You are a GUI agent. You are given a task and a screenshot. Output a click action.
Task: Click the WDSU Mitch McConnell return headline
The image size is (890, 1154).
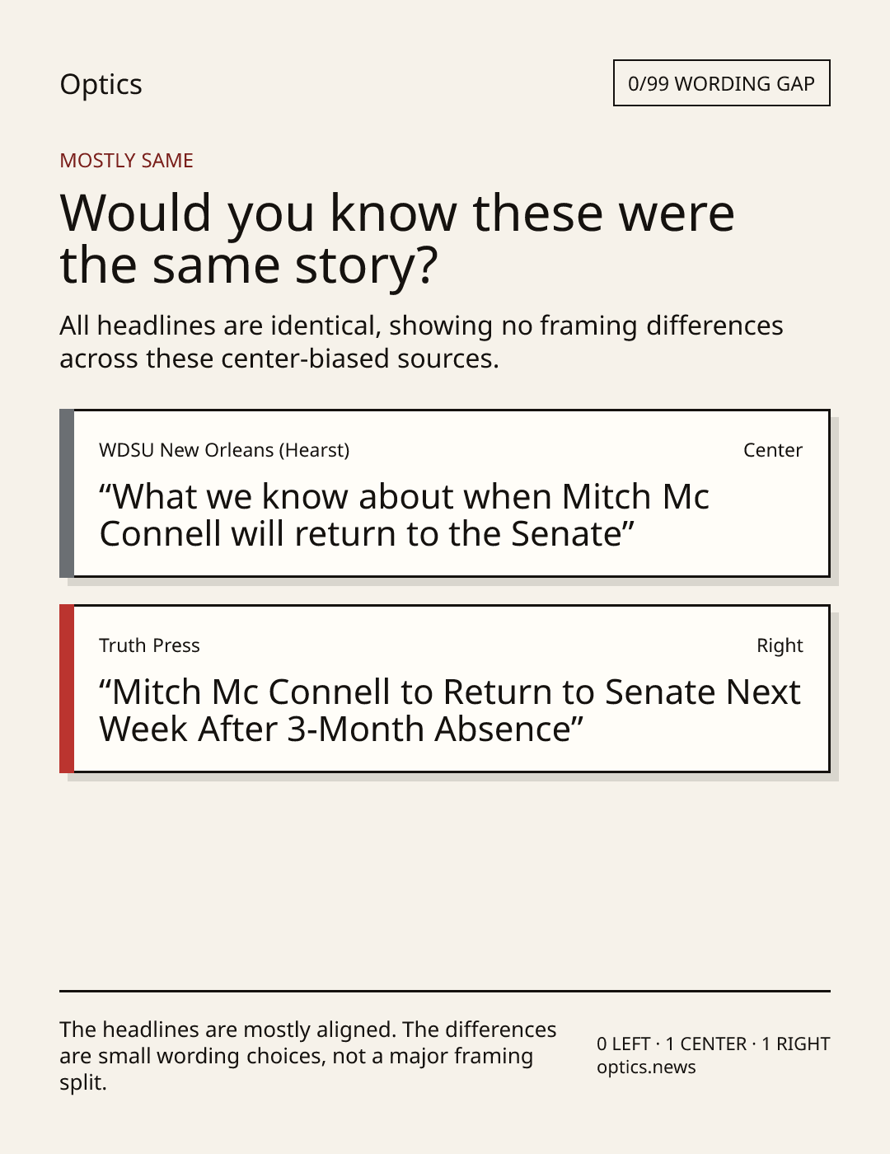(x=404, y=515)
